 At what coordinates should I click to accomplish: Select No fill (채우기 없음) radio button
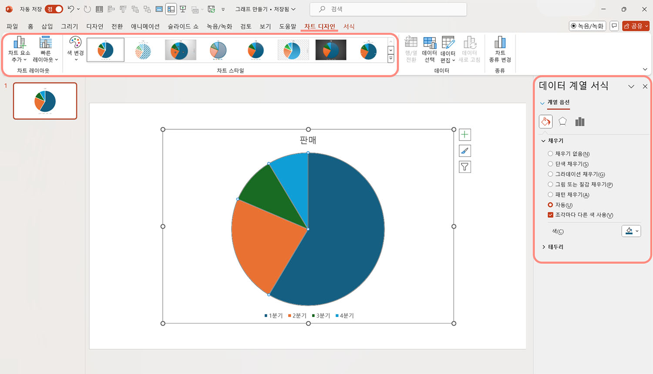pos(550,154)
